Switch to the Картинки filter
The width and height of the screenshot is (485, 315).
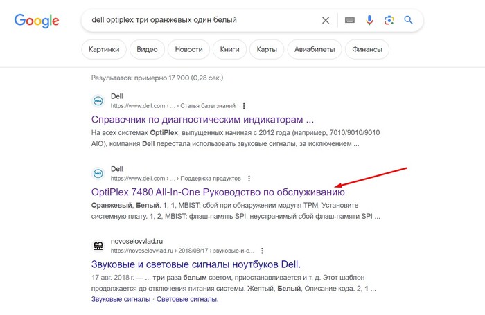(105, 50)
